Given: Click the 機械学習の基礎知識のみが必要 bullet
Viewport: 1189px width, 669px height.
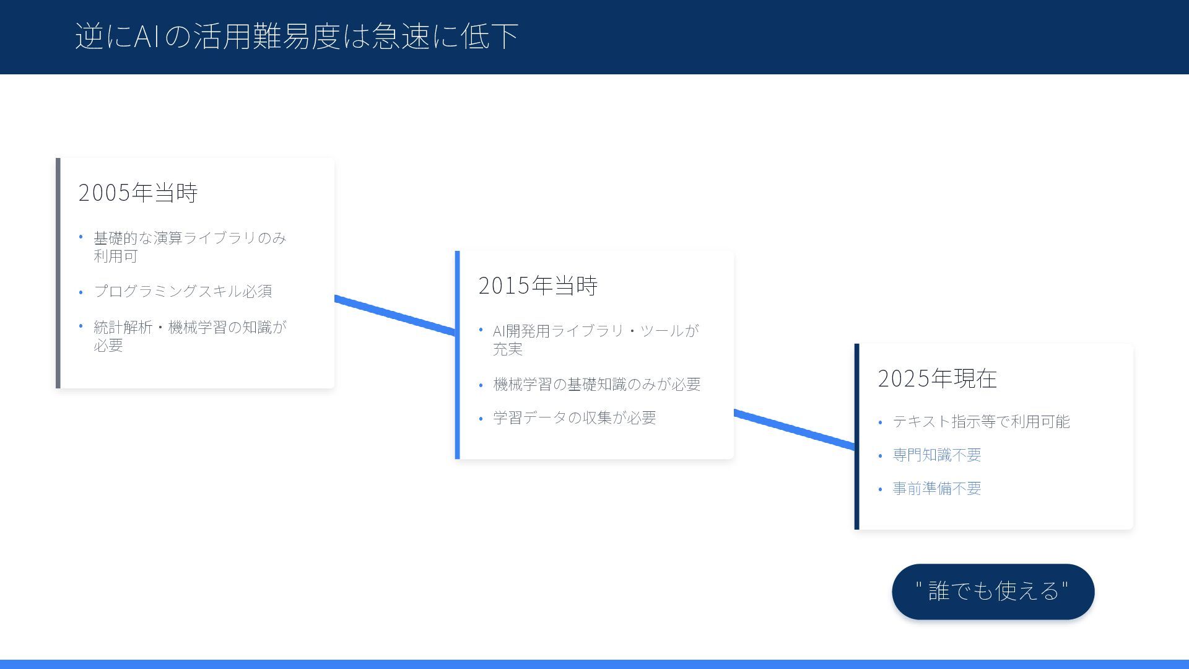Looking at the screenshot, I should tap(596, 385).
